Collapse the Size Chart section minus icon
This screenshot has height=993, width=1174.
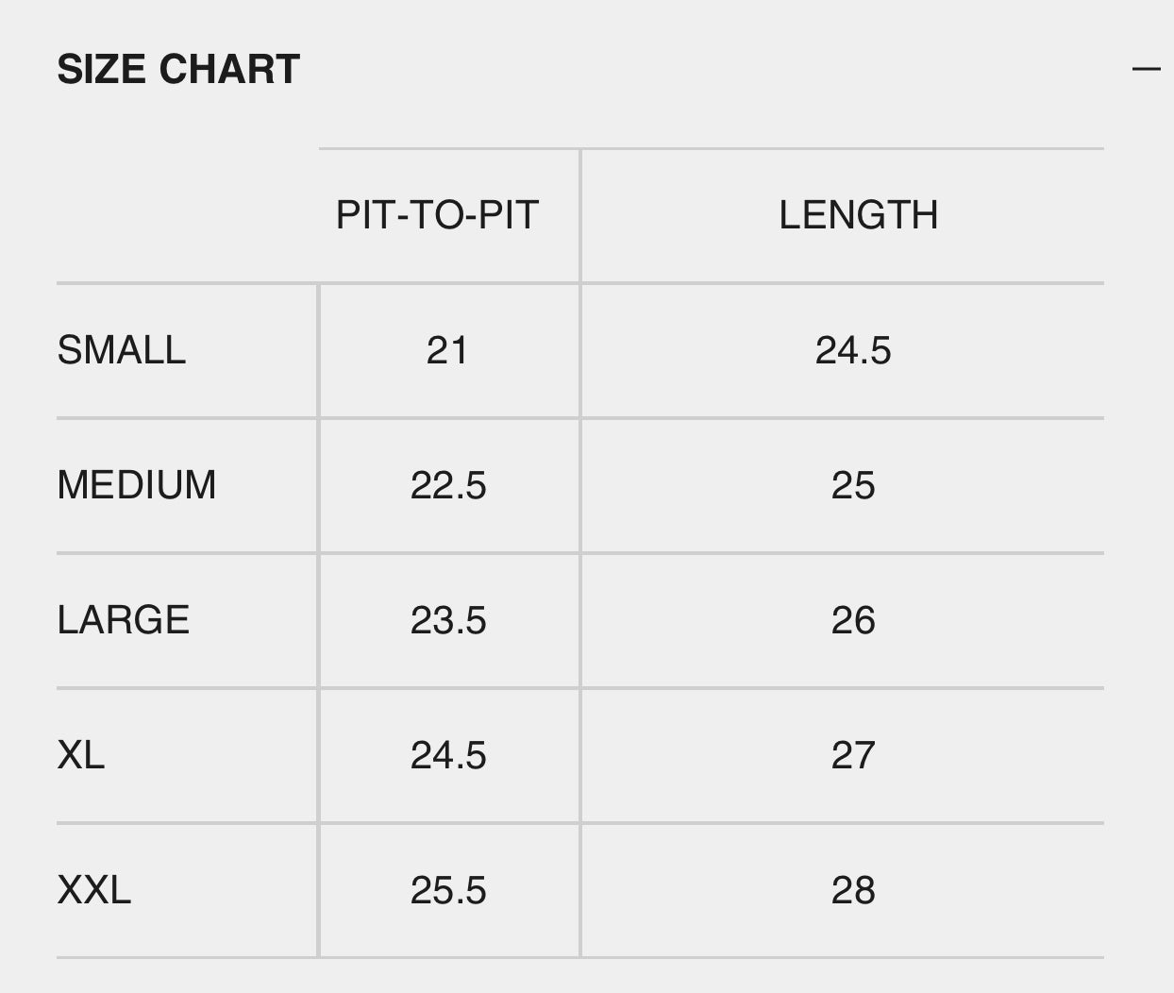[x=1146, y=68]
